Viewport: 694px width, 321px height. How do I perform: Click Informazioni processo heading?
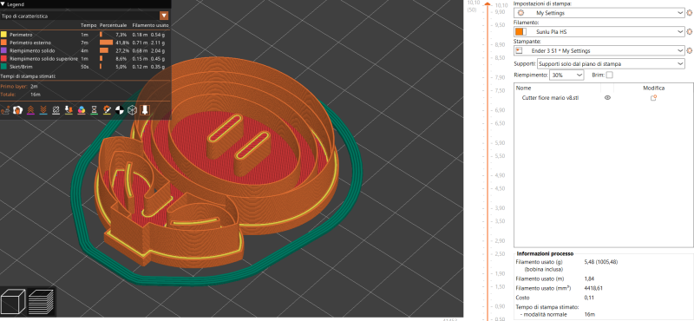point(545,253)
